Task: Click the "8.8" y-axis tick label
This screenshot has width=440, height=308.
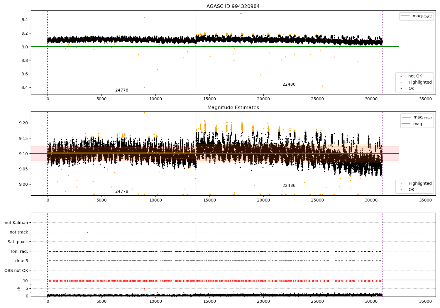Action: click(25, 61)
